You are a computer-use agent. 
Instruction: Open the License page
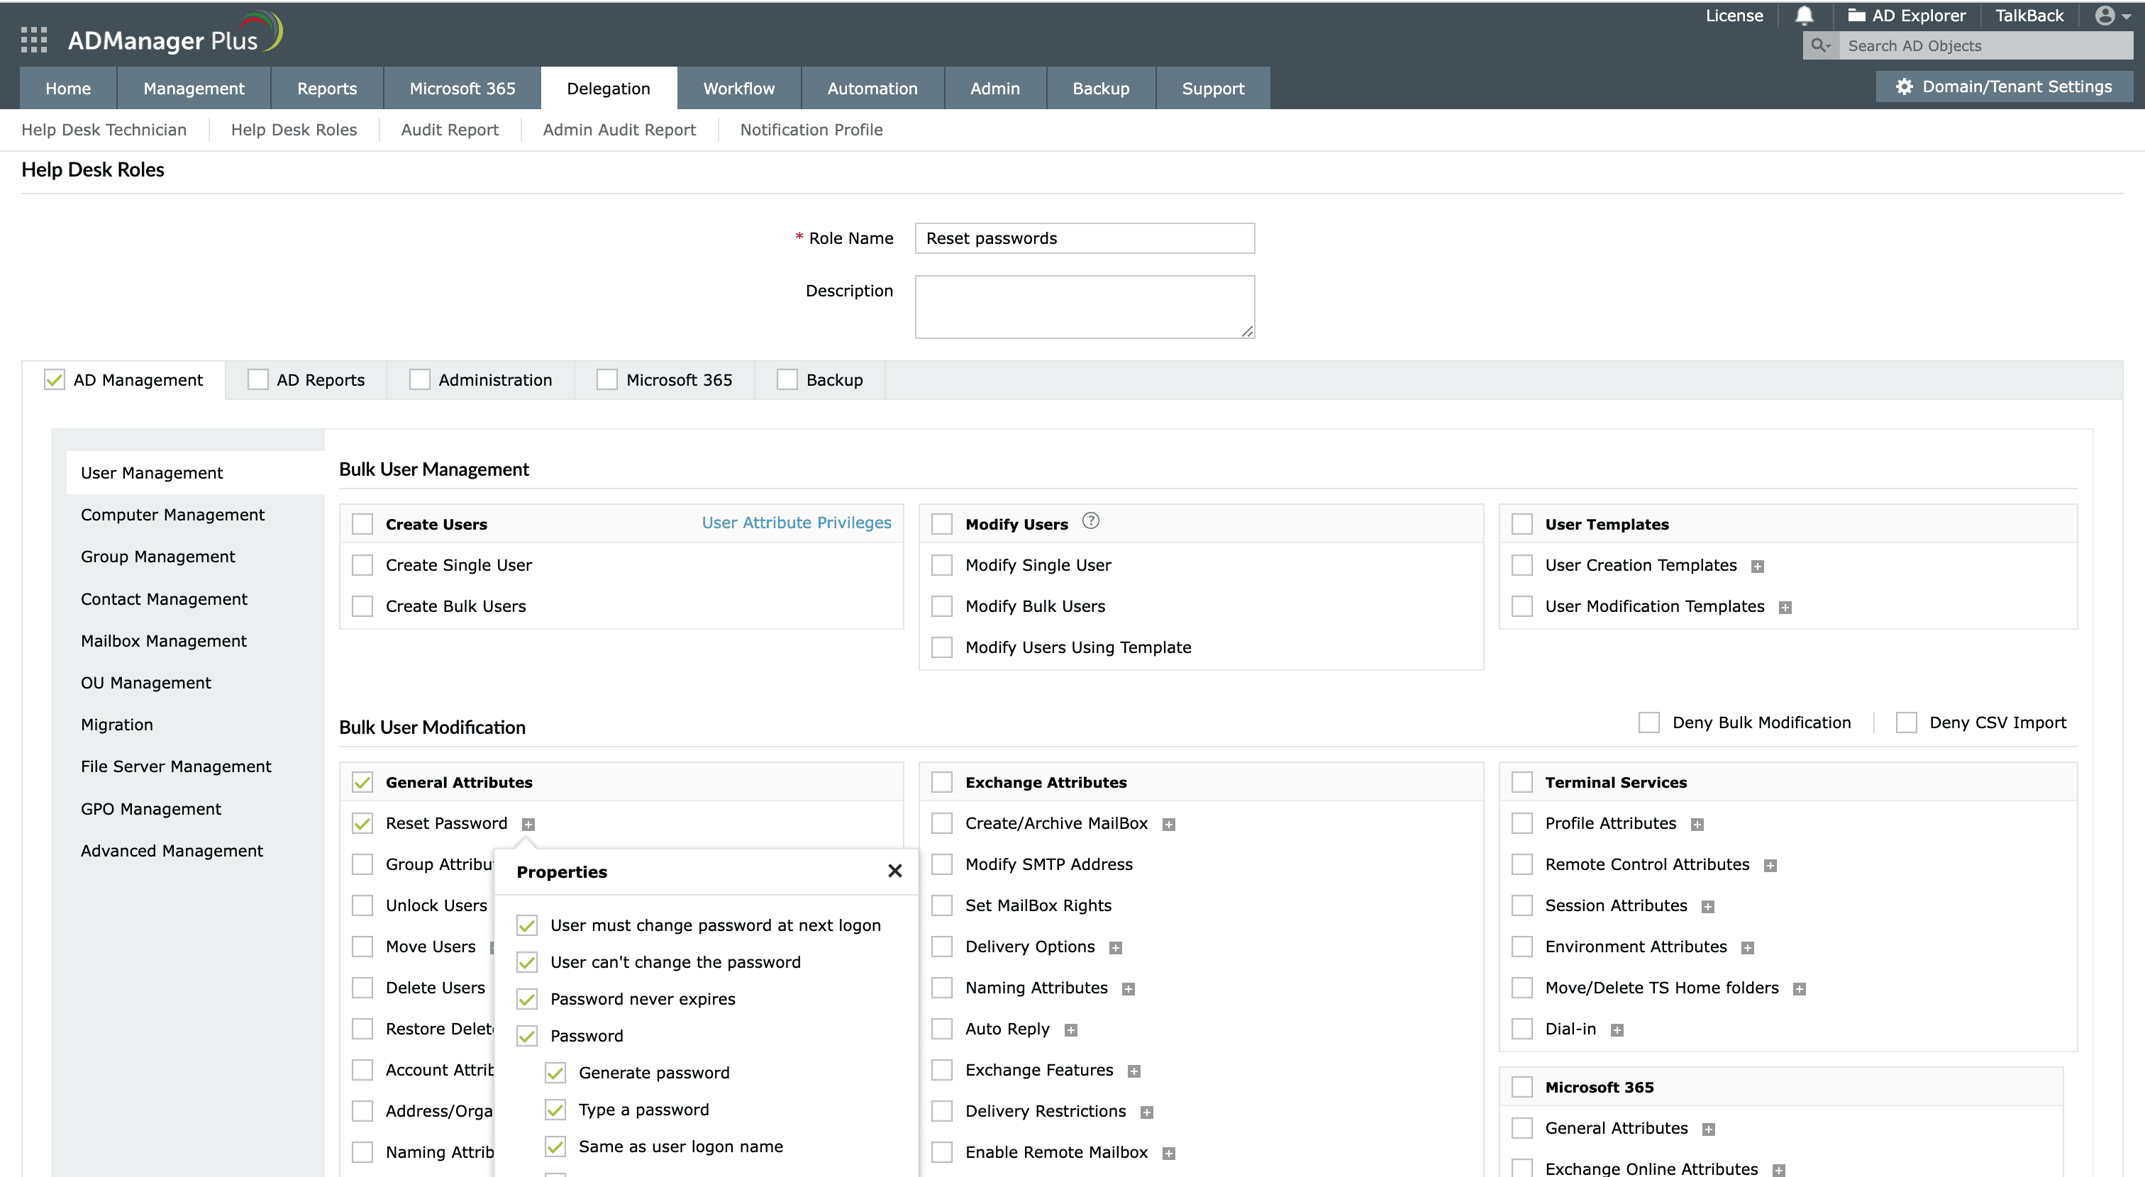tap(1734, 15)
